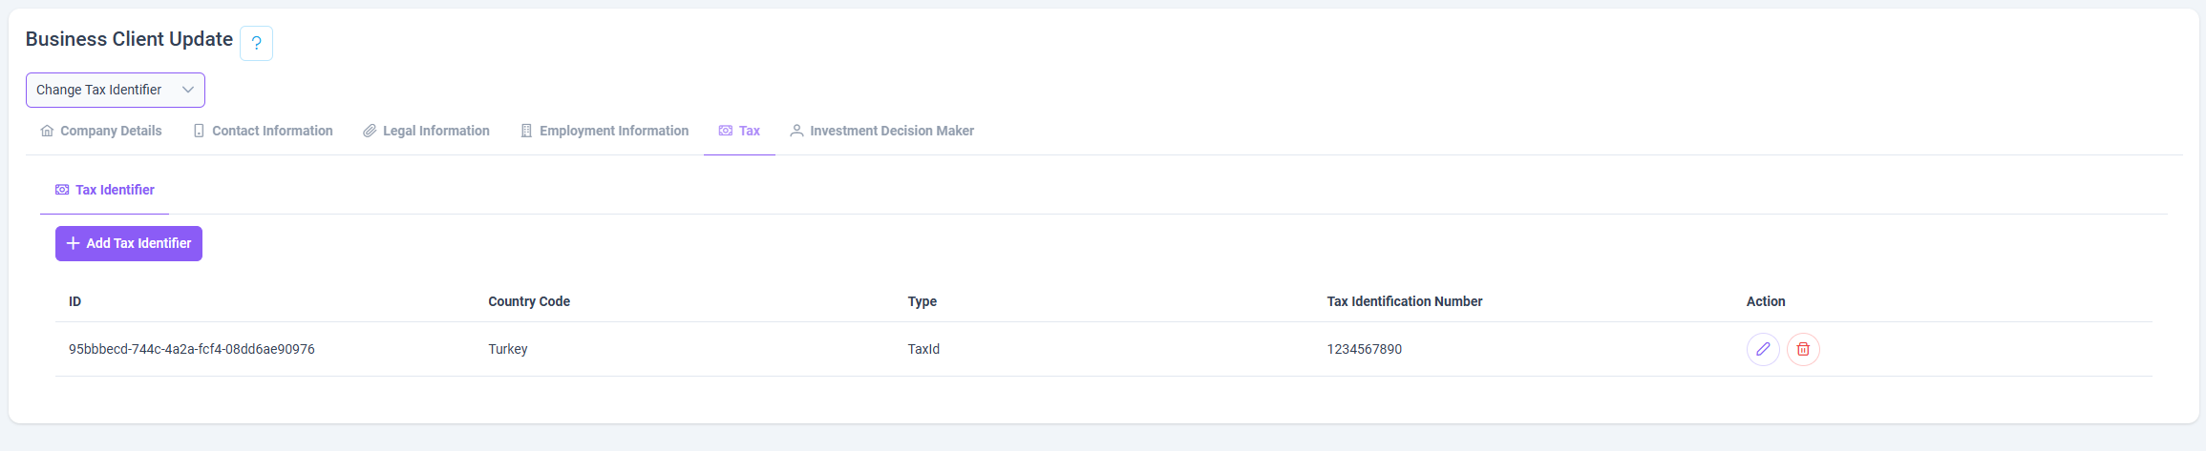Image resolution: width=2206 pixels, height=451 pixels.
Task: Click the Tax Identification Number column header
Action: (1405, 301)
